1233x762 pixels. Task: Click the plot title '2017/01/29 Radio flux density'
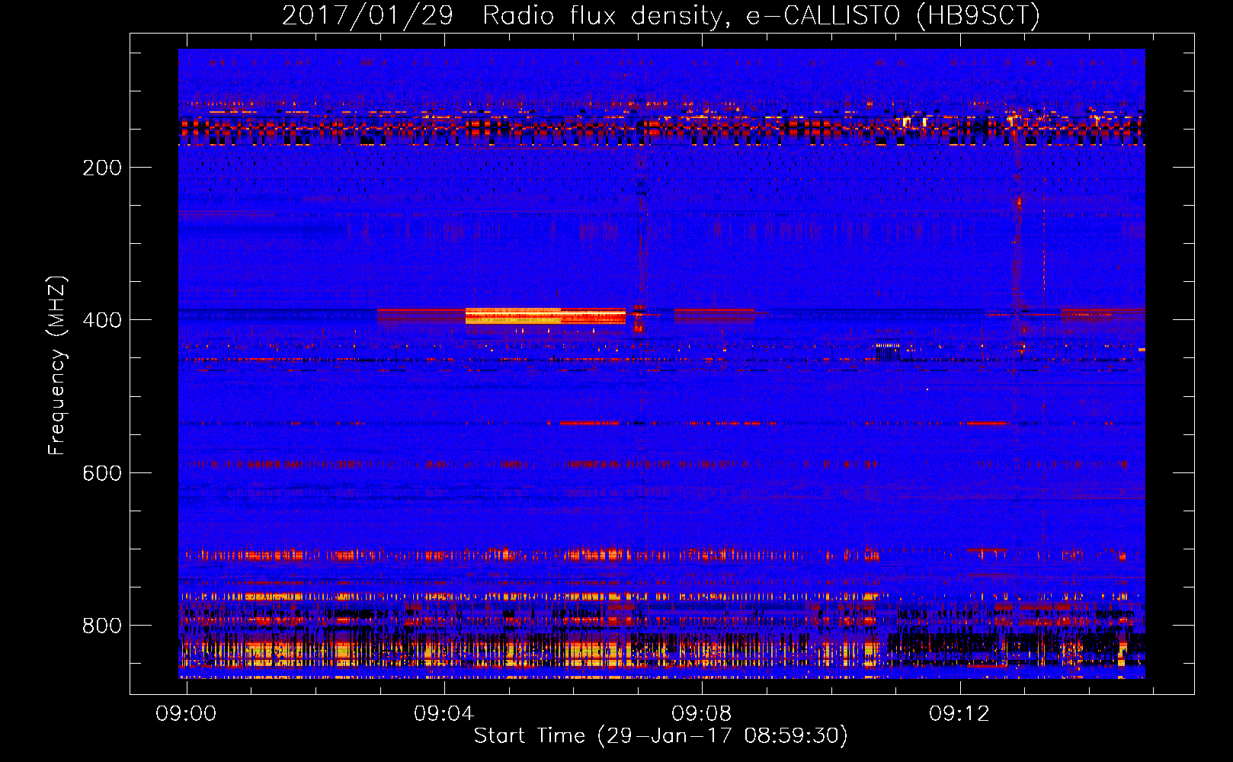[x=661, y=15]
